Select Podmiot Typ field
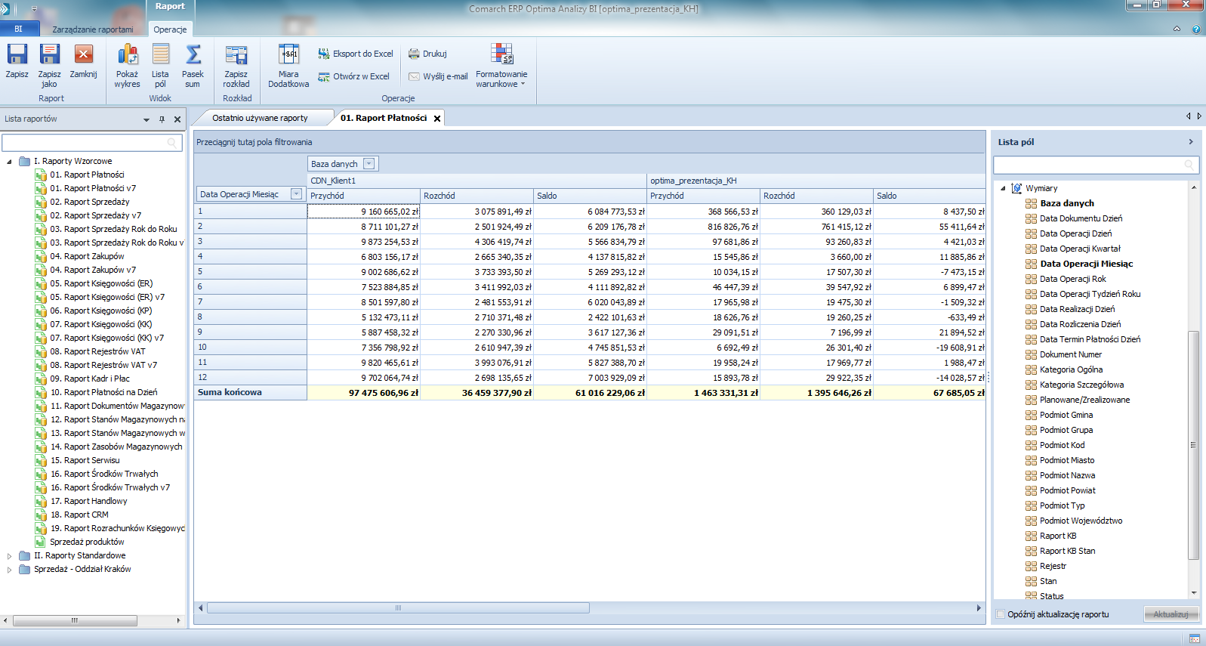This screenshot has width=1206, height=646. point(1062,505)
